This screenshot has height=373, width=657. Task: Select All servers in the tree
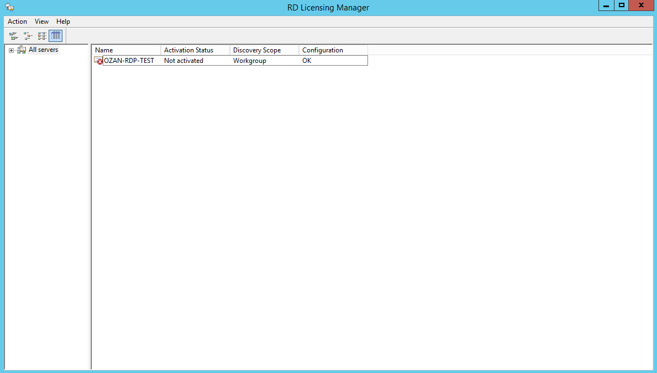point(43,50)
